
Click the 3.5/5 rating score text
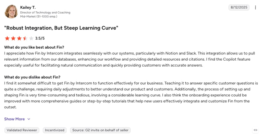40,38
